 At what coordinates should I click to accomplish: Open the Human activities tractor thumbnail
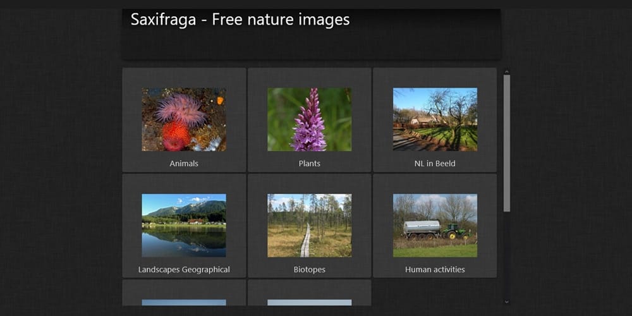coord(435,226)
